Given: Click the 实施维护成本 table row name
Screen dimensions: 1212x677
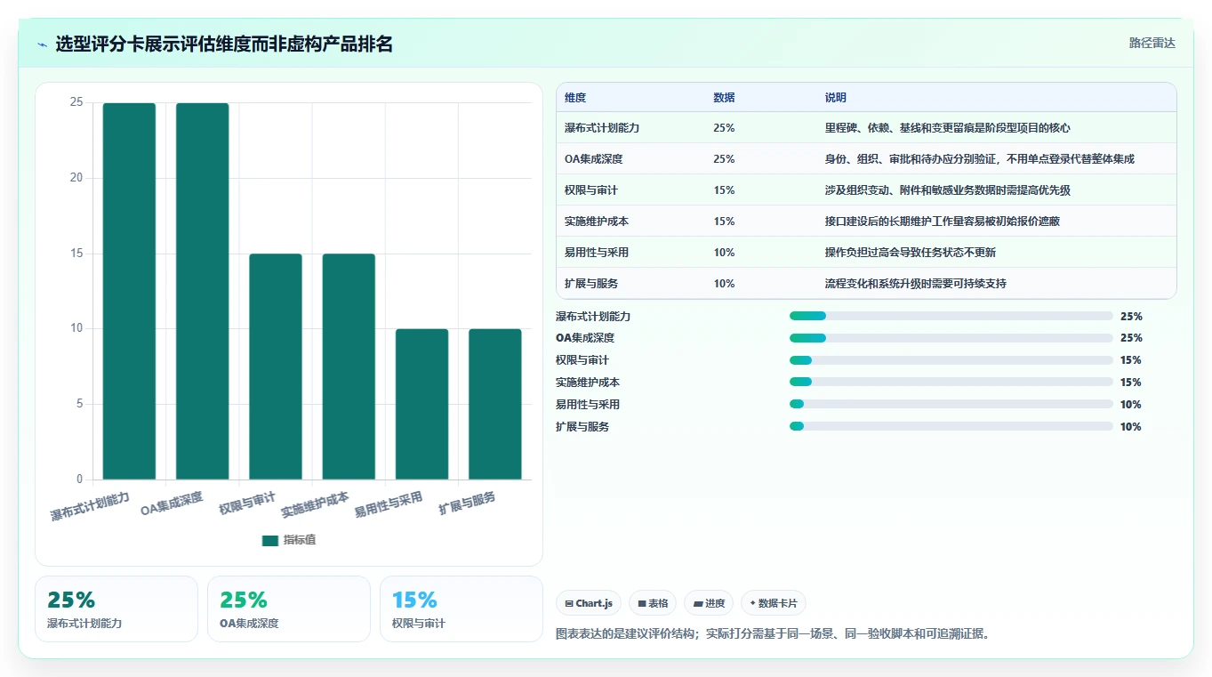Looking at the screenshot, I should pos(597,222).
